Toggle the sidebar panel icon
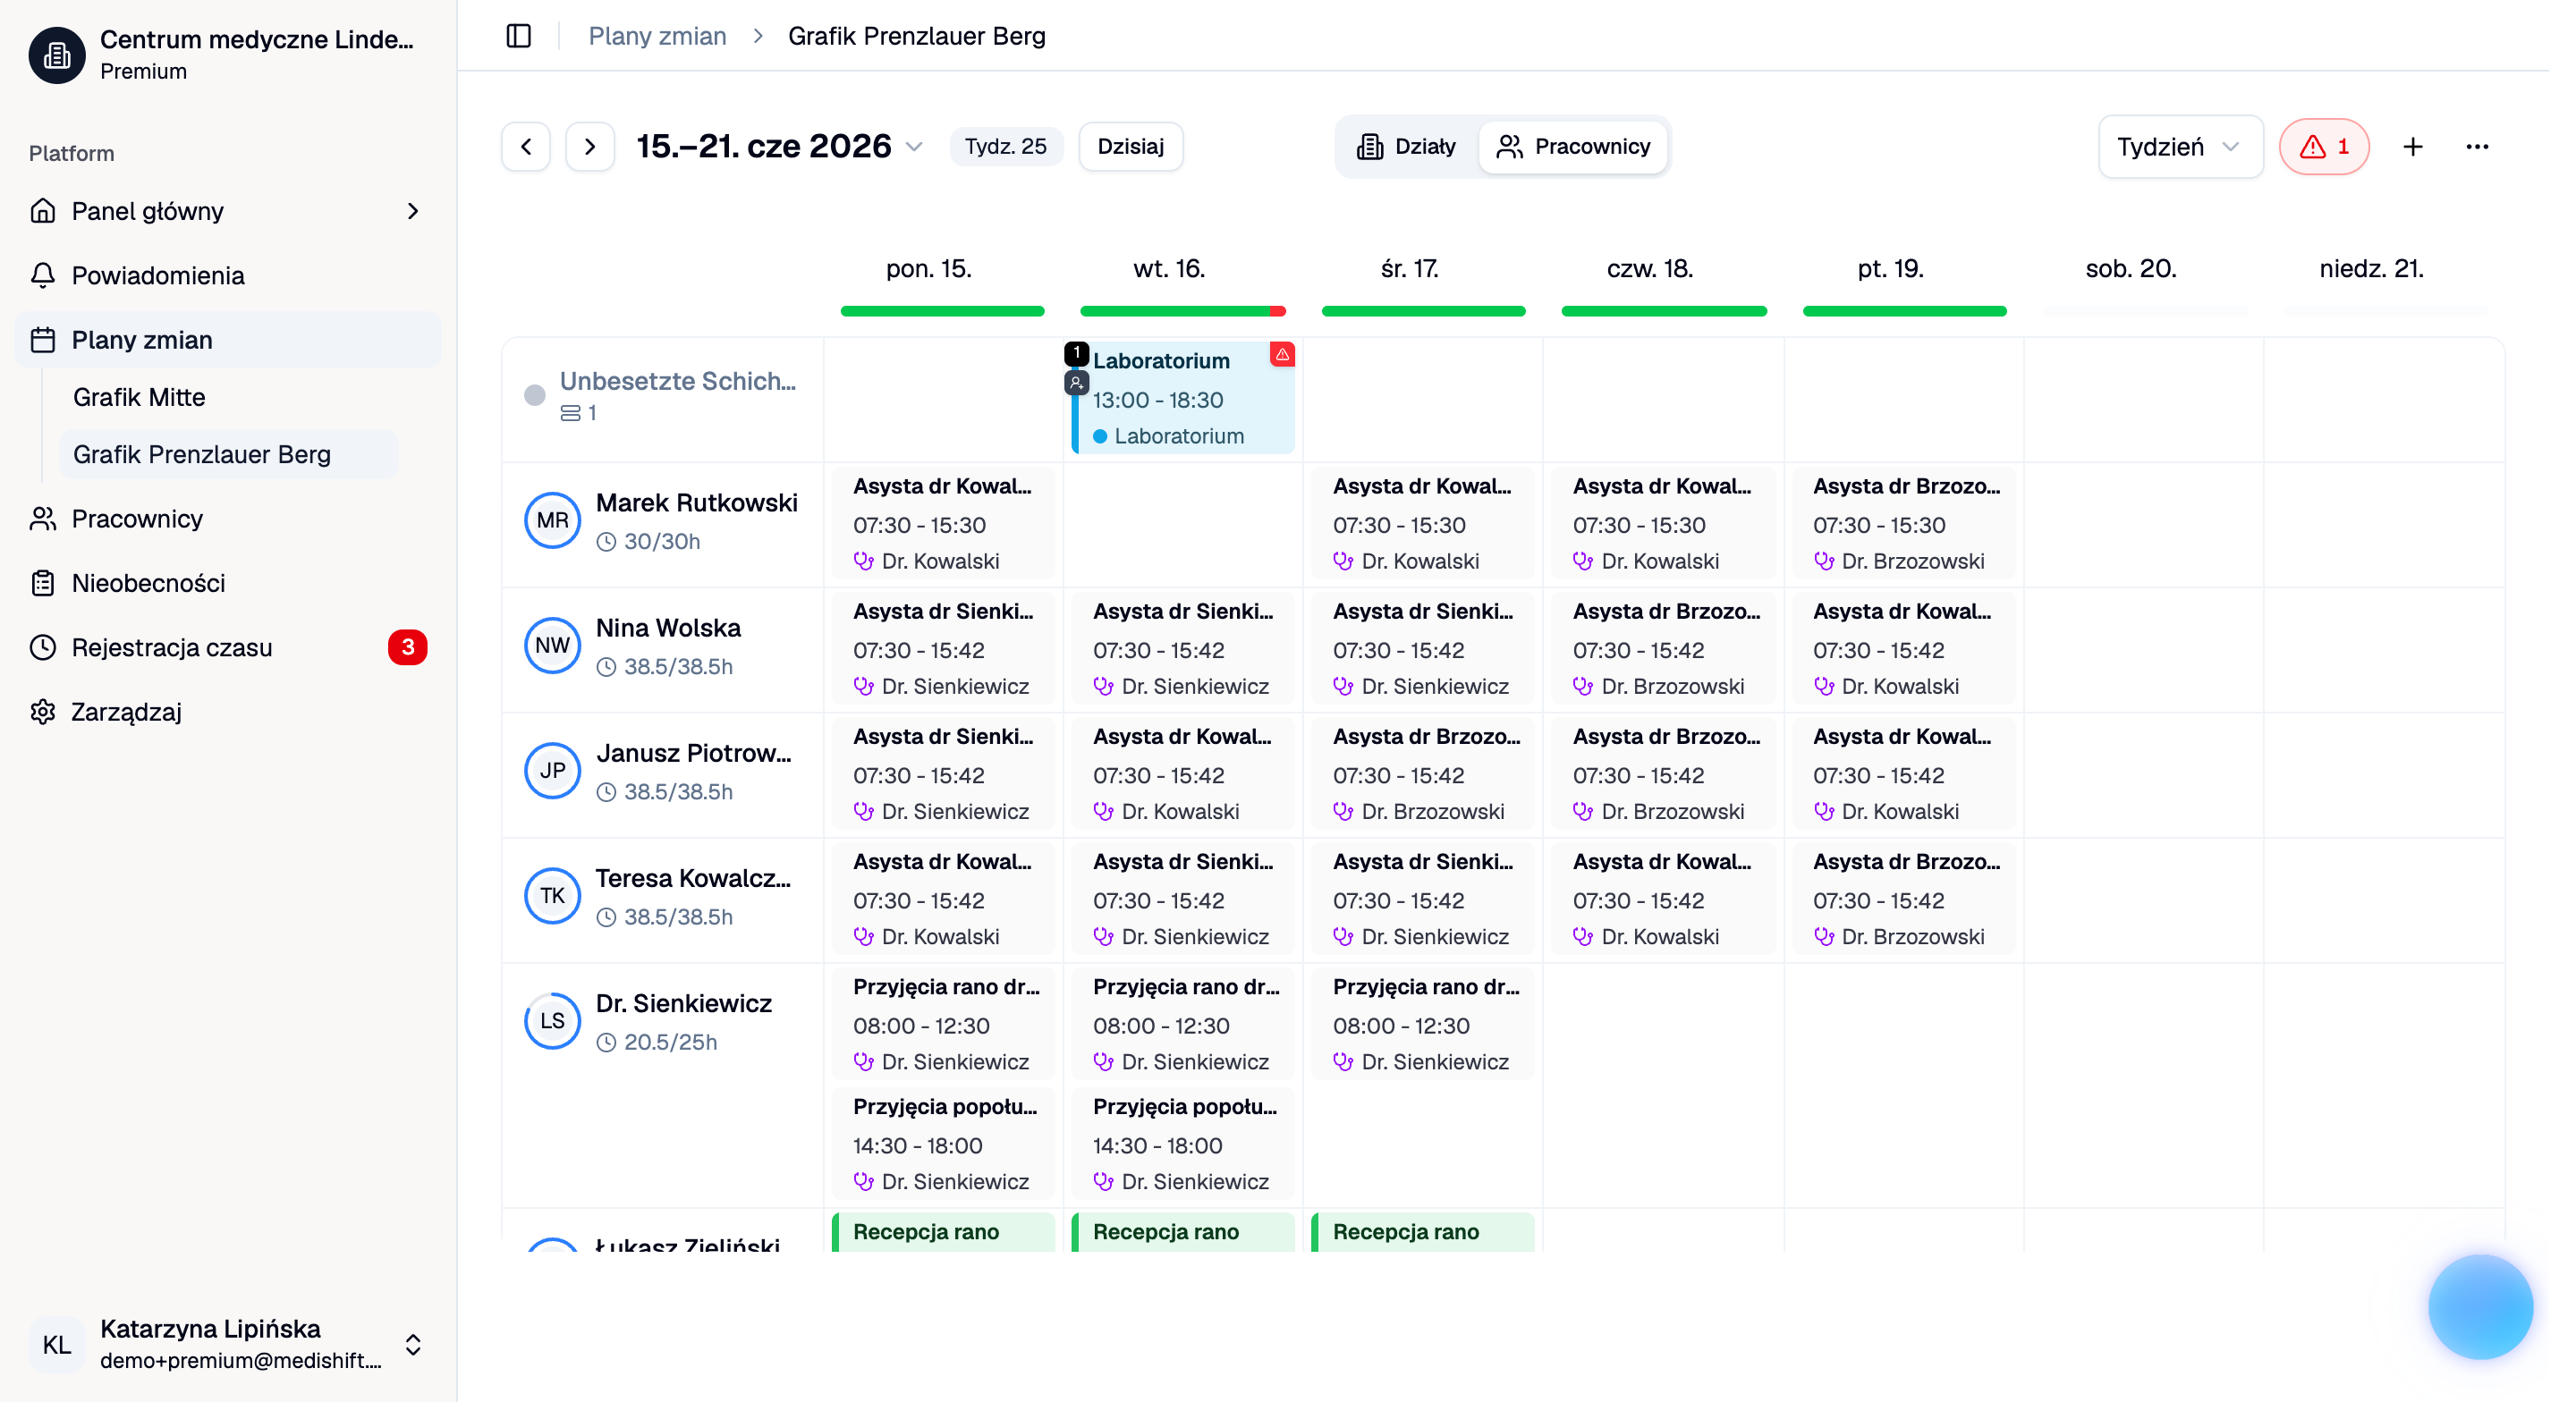This screenshot has width=2576, height=1402. (x=518, y=36)
